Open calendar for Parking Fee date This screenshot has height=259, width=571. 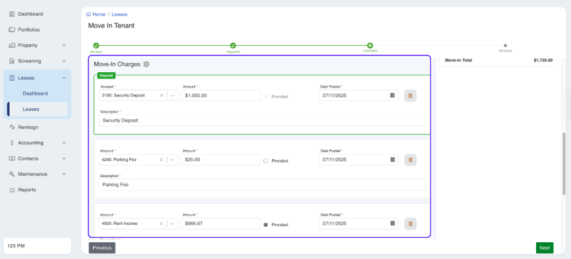(x=392, y=159)
